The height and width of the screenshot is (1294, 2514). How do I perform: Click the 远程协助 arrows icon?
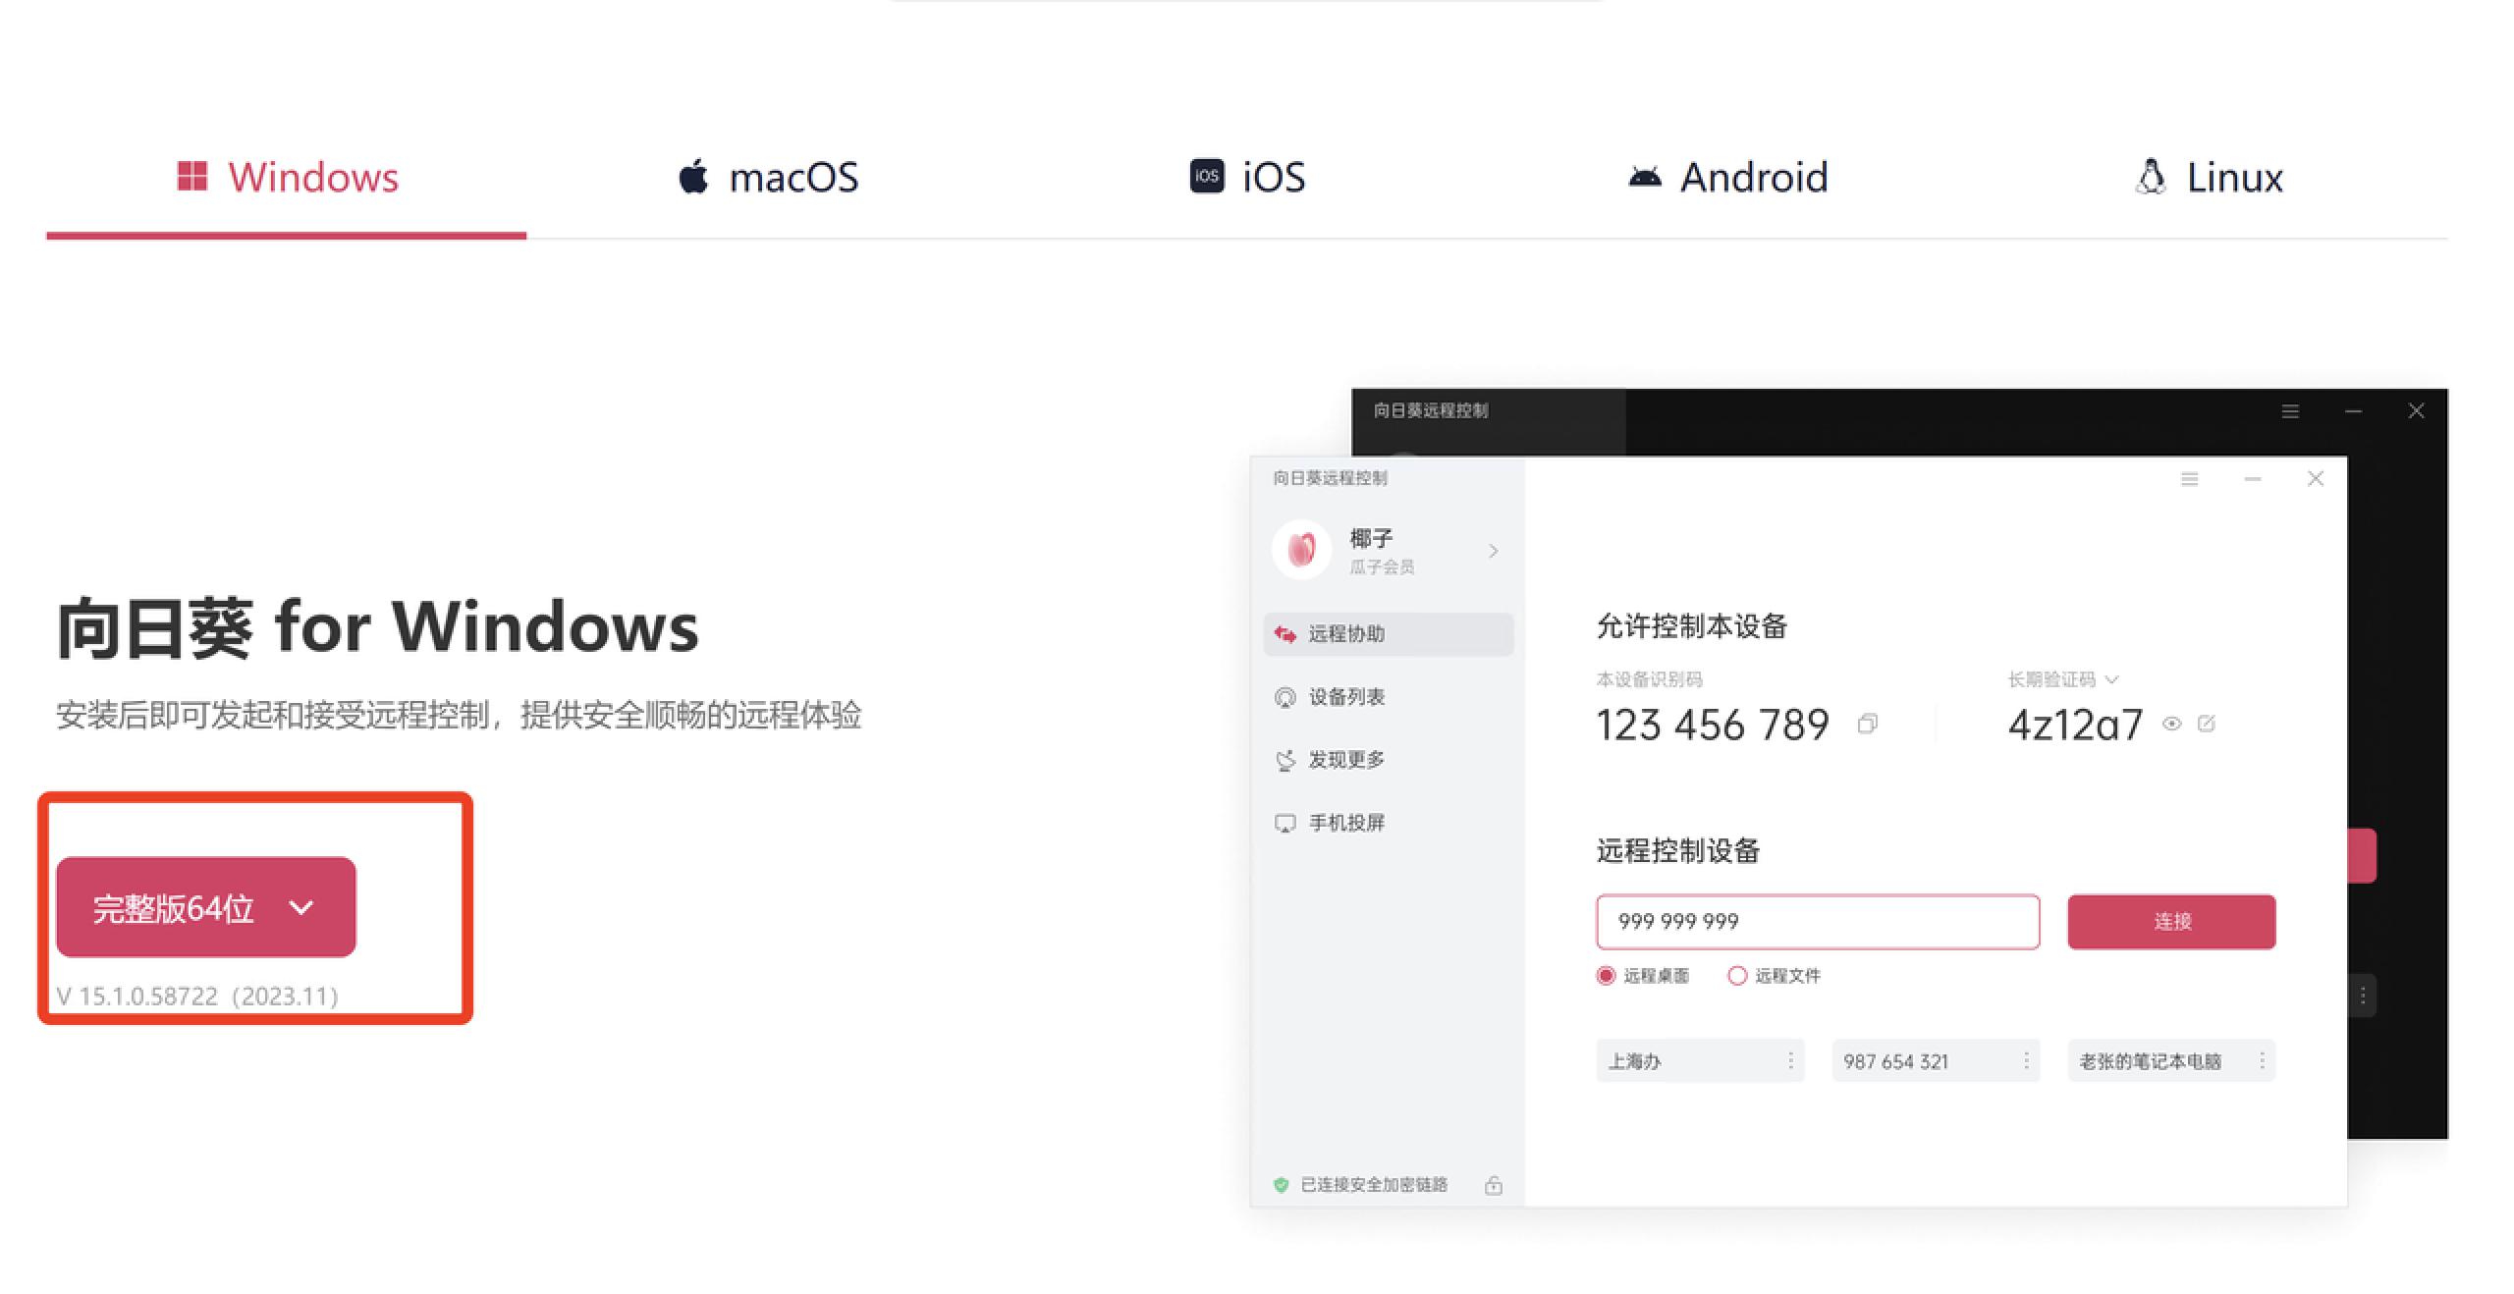[x=1284, y=634]
